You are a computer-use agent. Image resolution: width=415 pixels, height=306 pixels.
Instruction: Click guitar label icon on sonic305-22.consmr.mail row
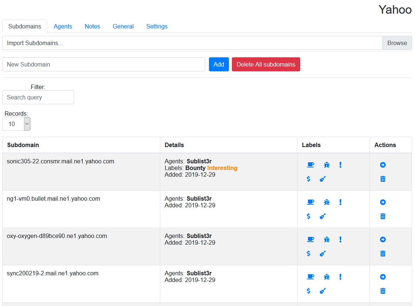click(x=323, y=179)
